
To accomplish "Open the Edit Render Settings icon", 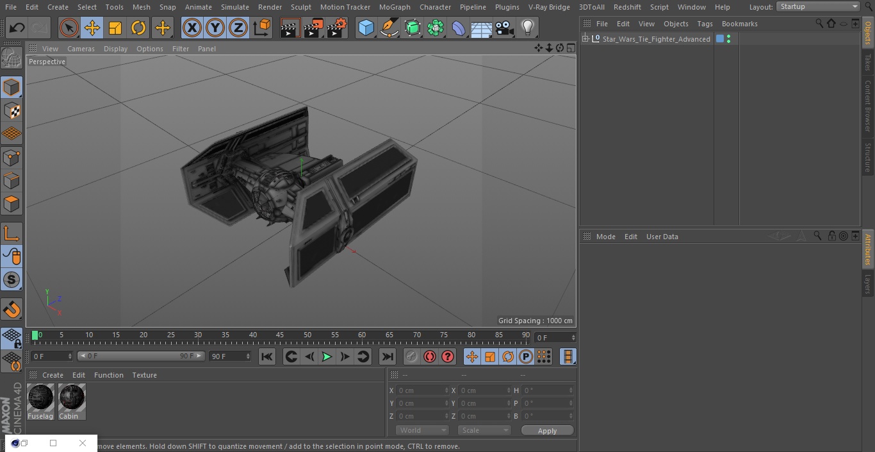I will [337, 28].
